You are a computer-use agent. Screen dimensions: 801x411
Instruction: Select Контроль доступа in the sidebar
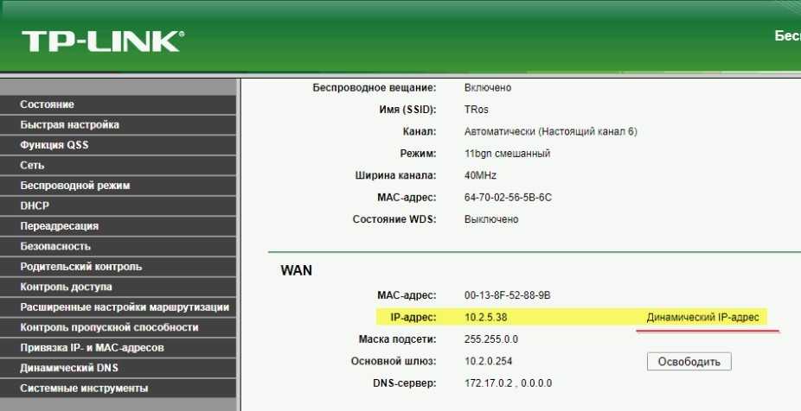66,287
